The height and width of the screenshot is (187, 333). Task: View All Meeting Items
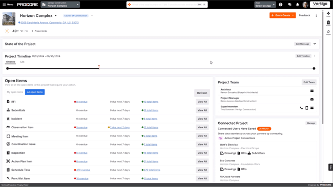202,136
